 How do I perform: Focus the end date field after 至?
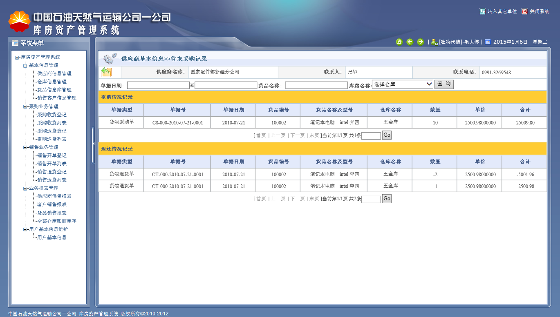[x=226, y=85]
